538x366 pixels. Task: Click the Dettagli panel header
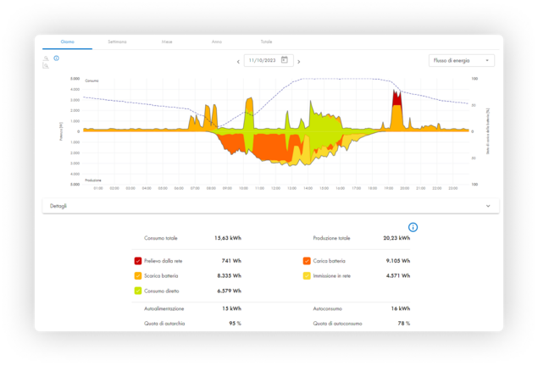click(x=254, y=206)
